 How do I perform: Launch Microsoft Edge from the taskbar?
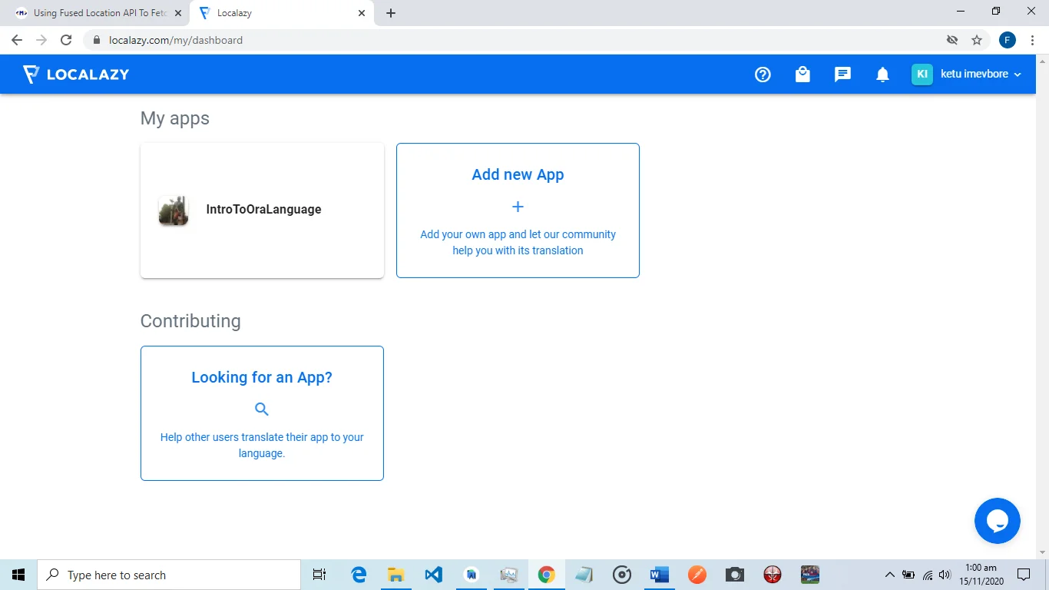pyautogui.click(x=358, y=575)
